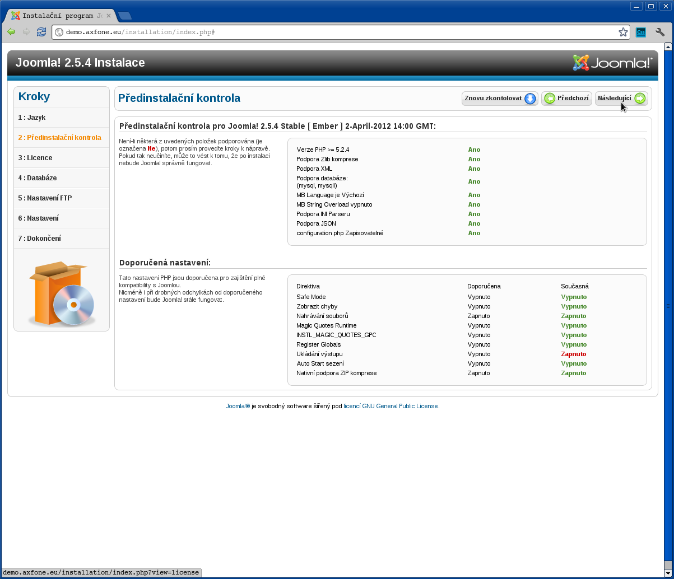
Task: Click Znovu zkontrolovat button
Action: [x=500, y=99]
